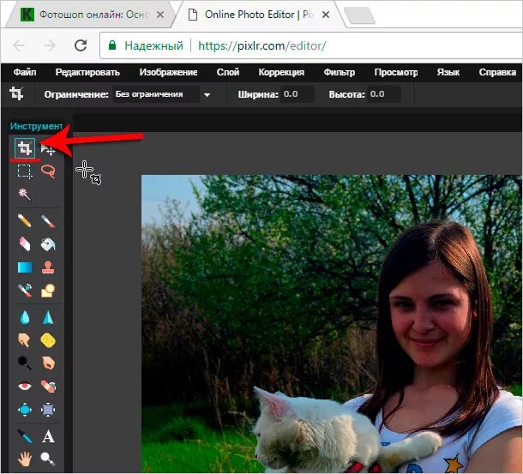Open the Изображение menu
The height and width of the screenshot is (474, 523).
click(x=168, y=72)
